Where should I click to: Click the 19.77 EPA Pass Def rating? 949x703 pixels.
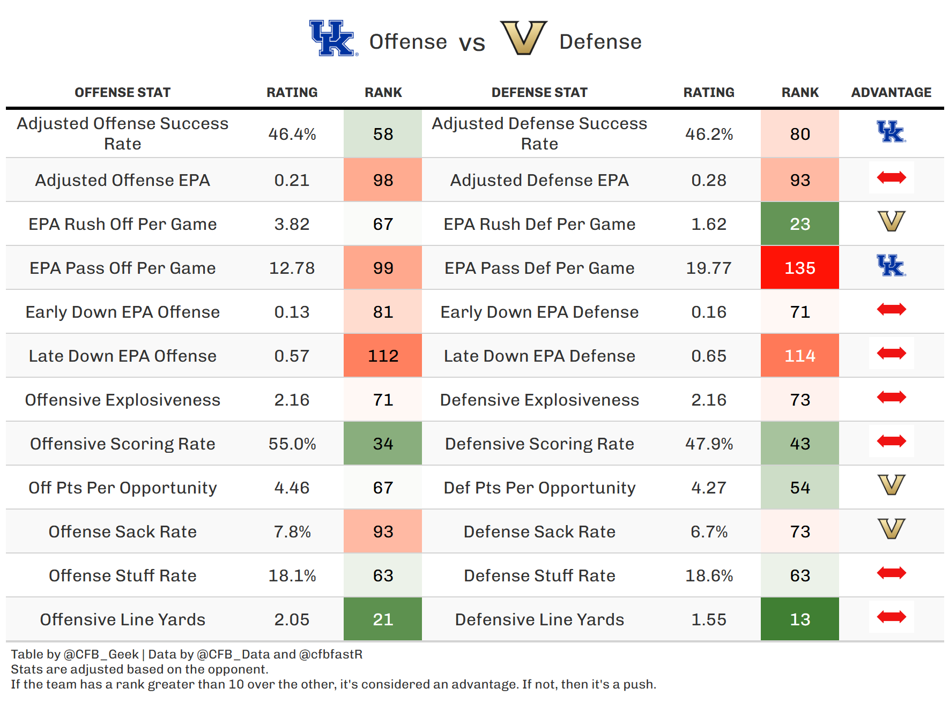click(x=709, y=268)
